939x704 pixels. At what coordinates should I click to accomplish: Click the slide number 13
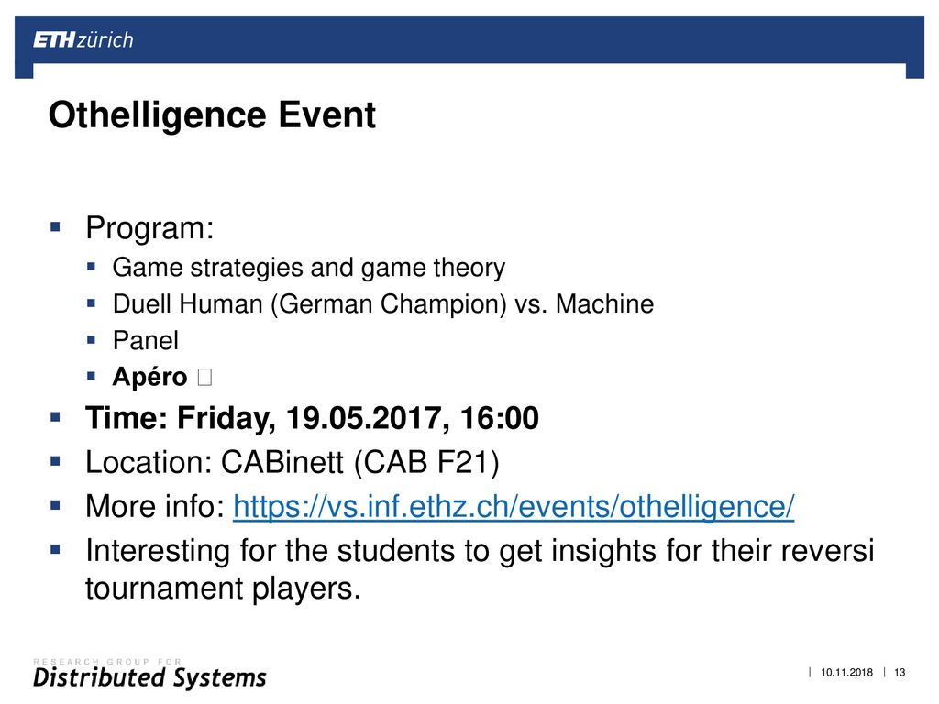pos(900,672)
